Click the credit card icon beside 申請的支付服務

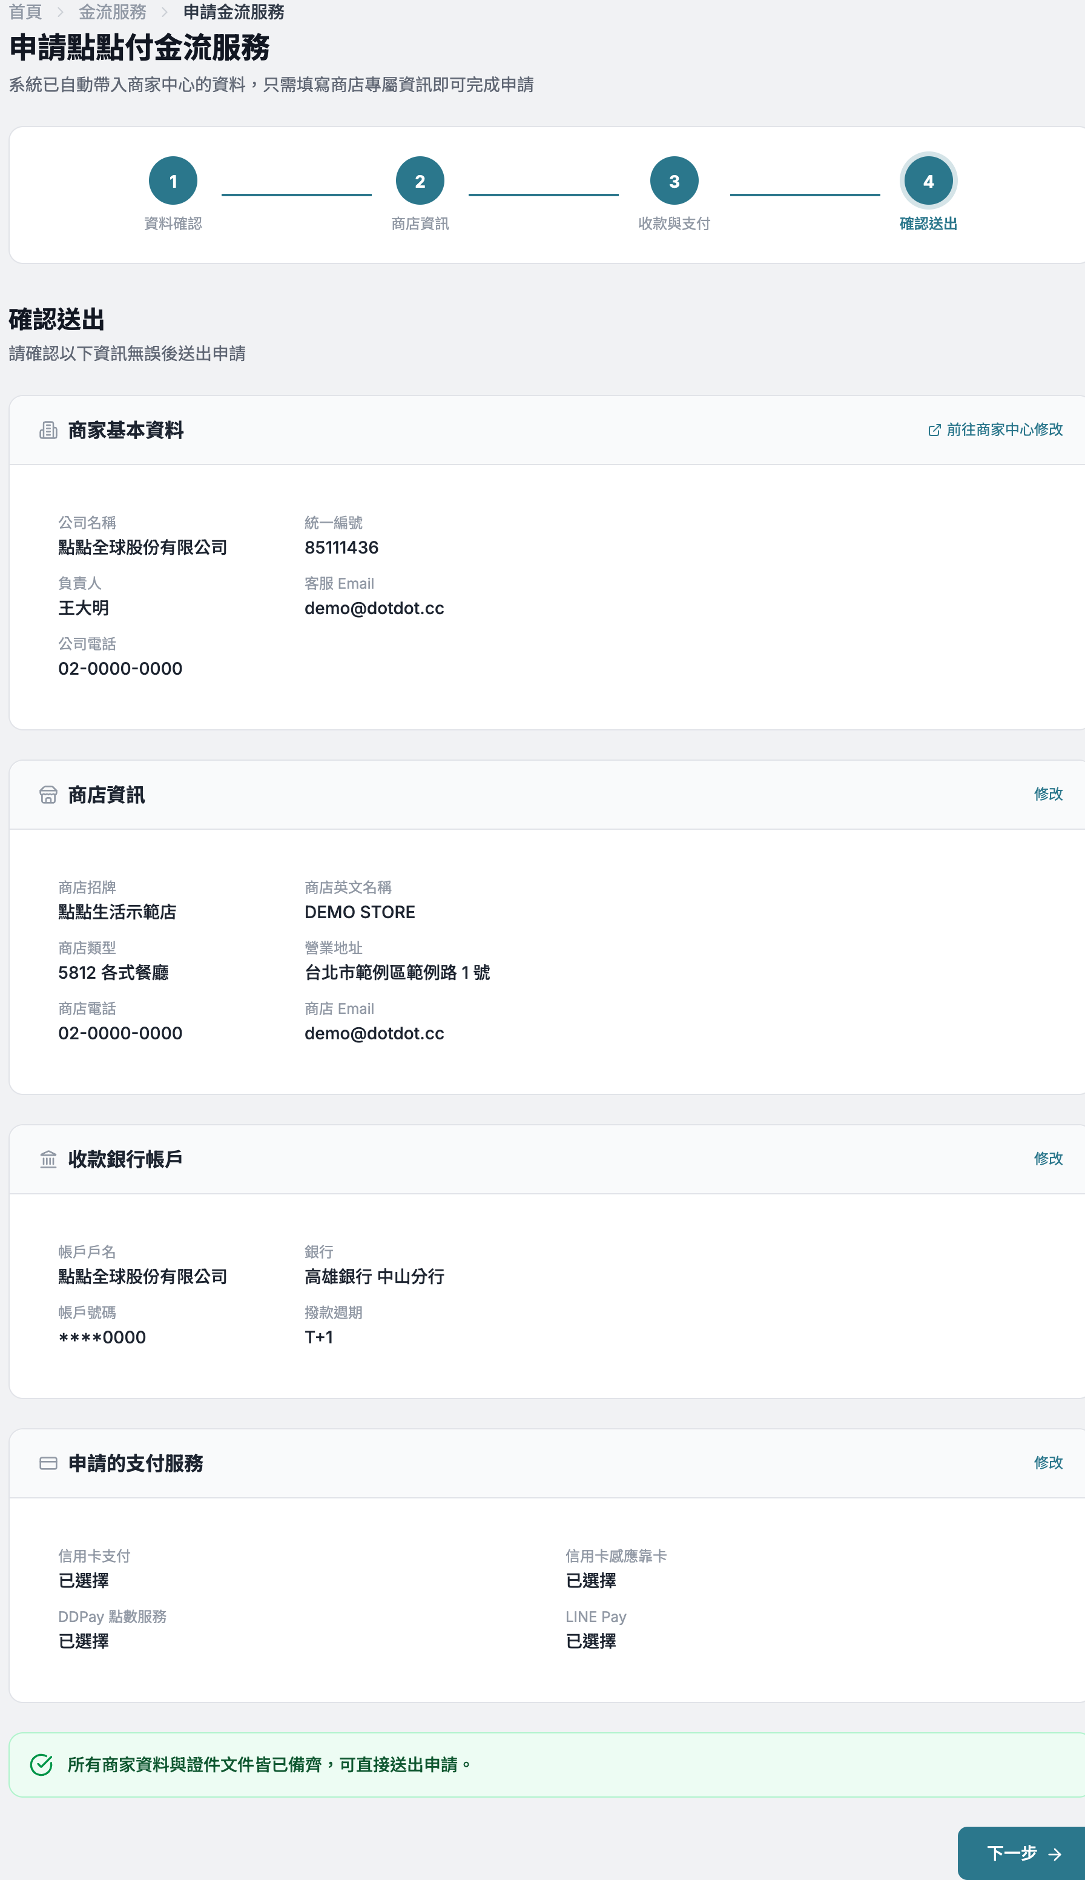point(48,1463)
